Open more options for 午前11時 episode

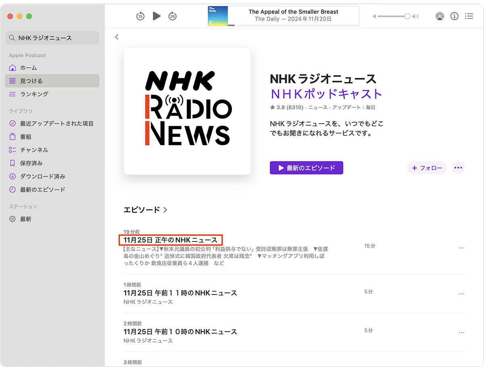[x=461, y=294]
